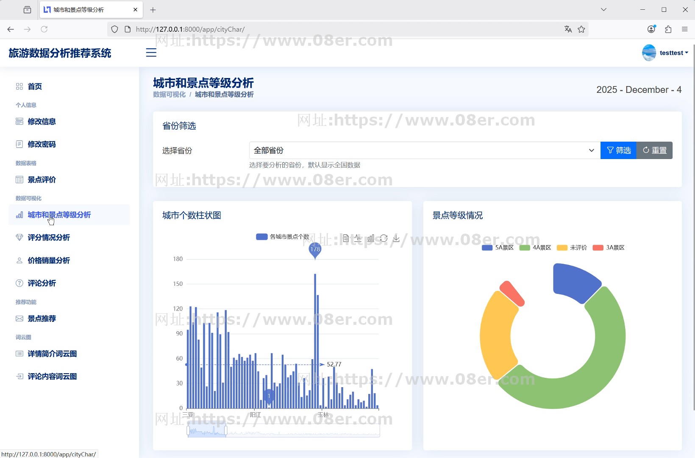This screenshot has height=458, width=695.
Task: Open 详情简介词云图 from the sidebar
Action: (x=52, y=353)
